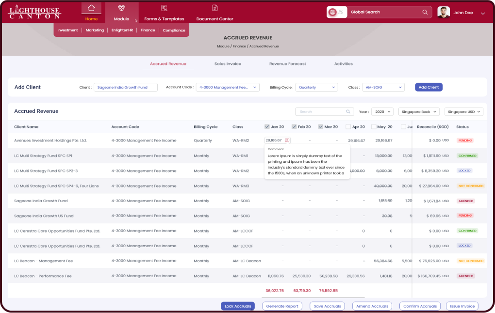Expand the John Doe user menu chevron
The image size is (495, 313).
(x=483, y=13)
